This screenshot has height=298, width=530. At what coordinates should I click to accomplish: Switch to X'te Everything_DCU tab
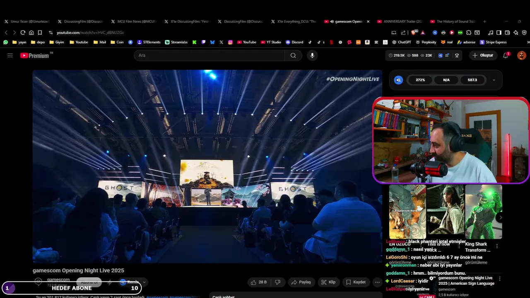293,22
